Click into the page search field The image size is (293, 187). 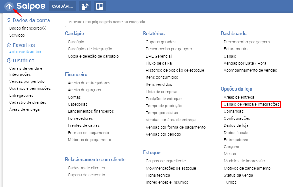(x=179, y=22)
